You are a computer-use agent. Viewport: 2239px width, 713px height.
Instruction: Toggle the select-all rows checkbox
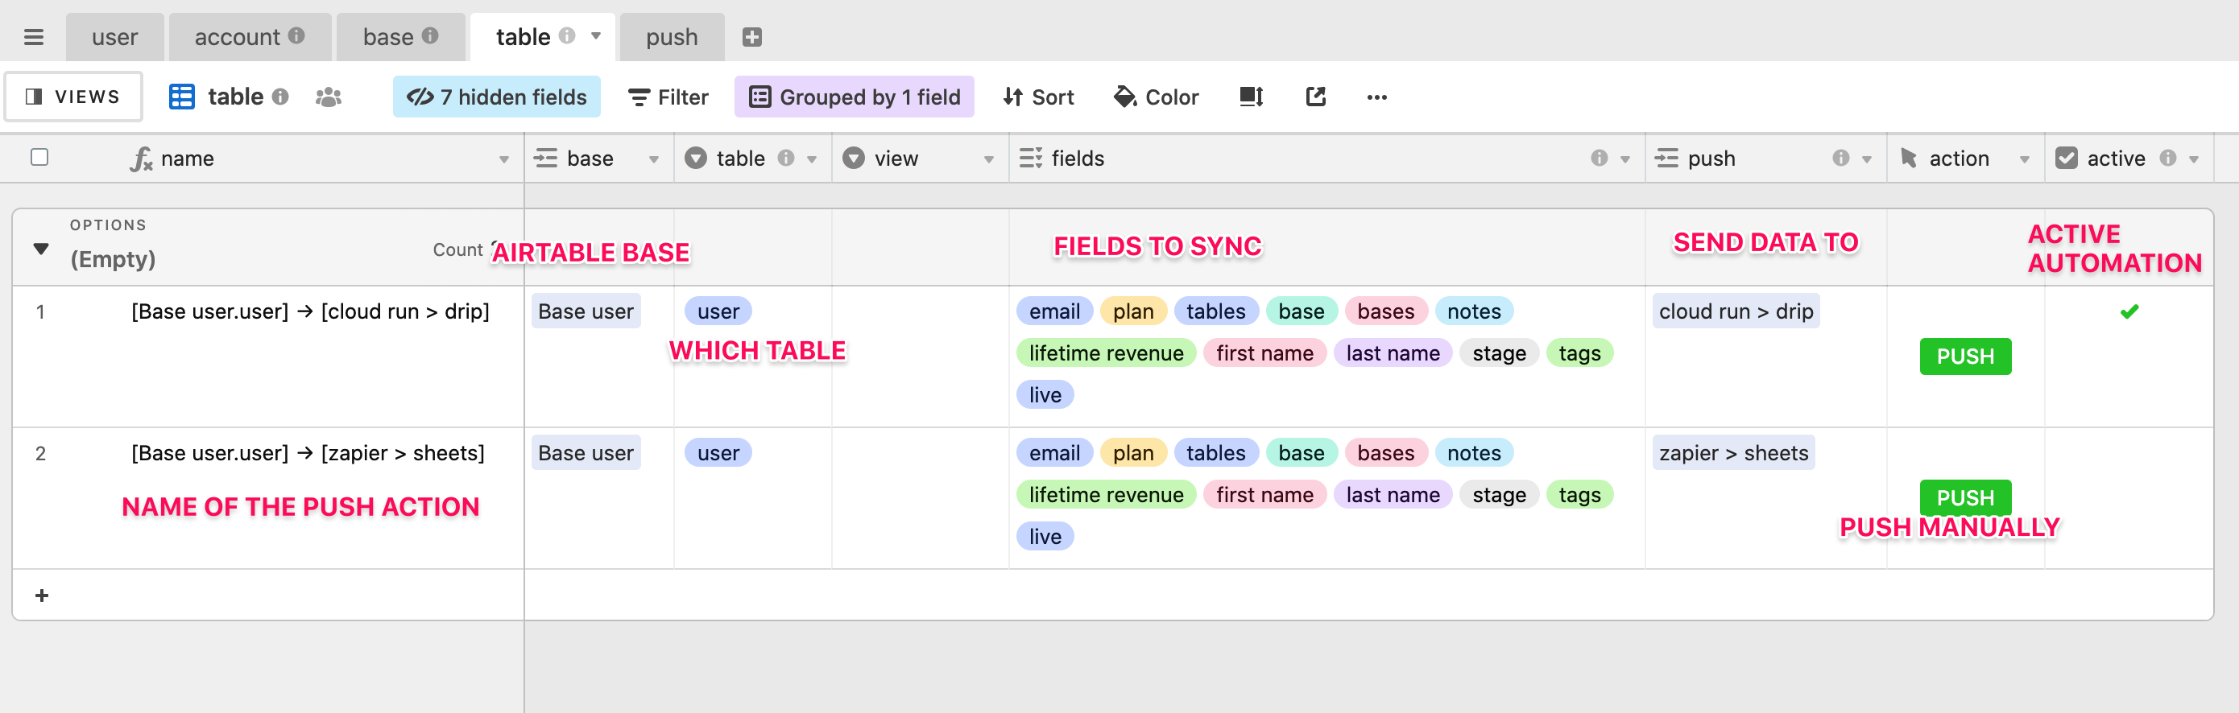[x=39, y=157]
